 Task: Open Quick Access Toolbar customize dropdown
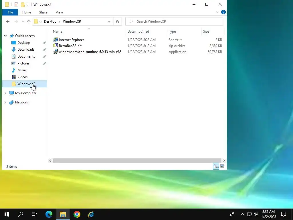click(x=28, y=5)
